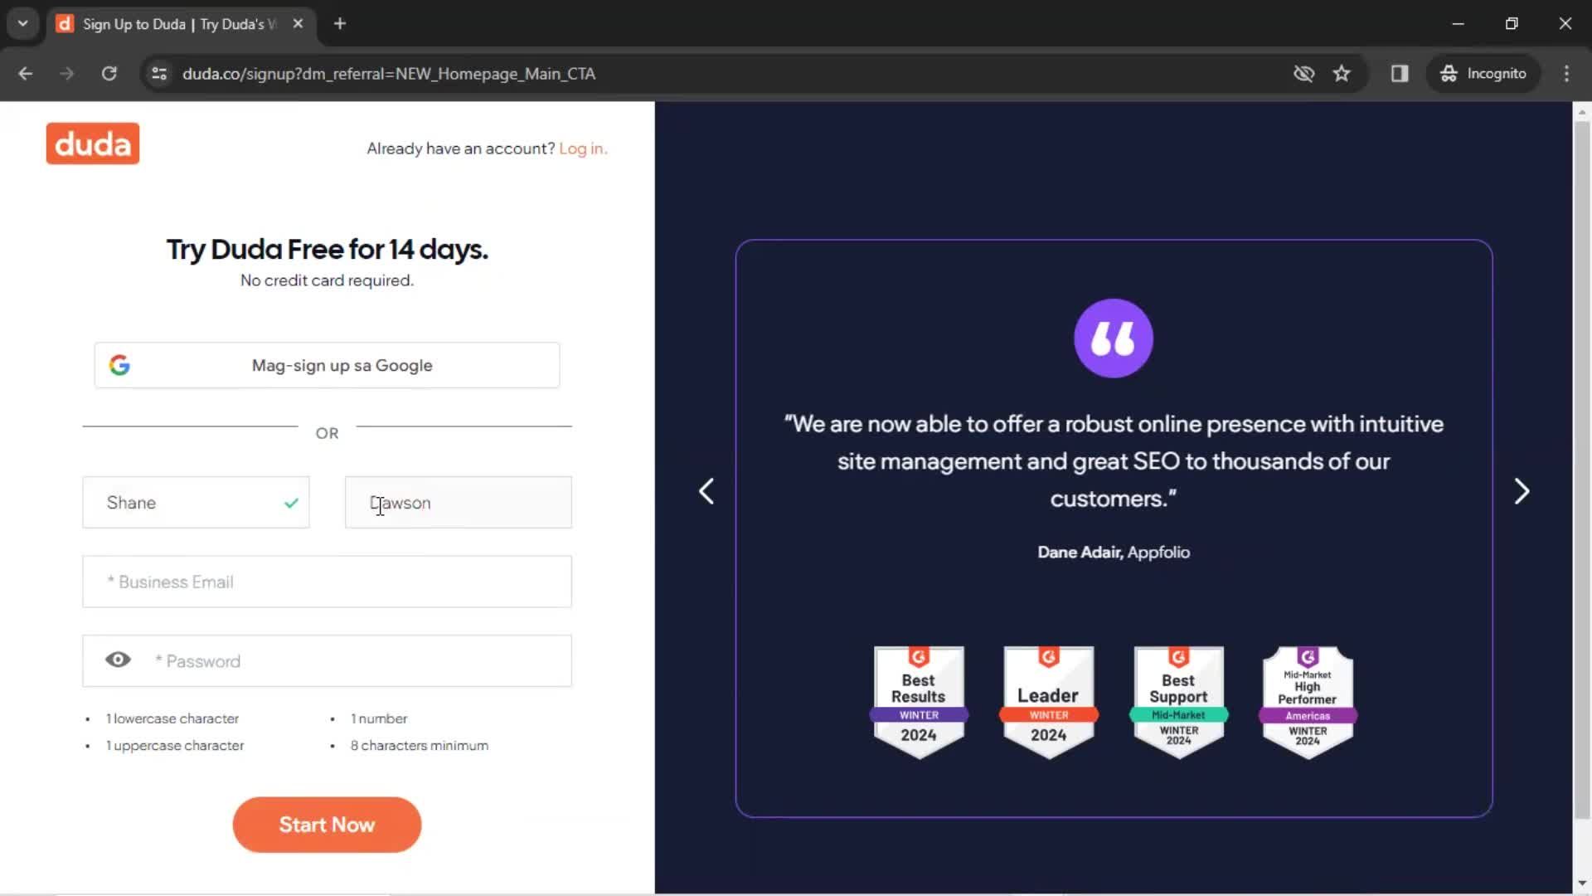Open a new tab with the plus icon
Image resolution: width=1592 pixels, height=896 pixels.
(340, 24)
